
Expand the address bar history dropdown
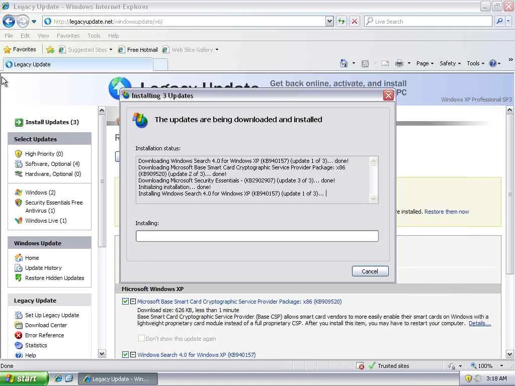coord(329,21)
